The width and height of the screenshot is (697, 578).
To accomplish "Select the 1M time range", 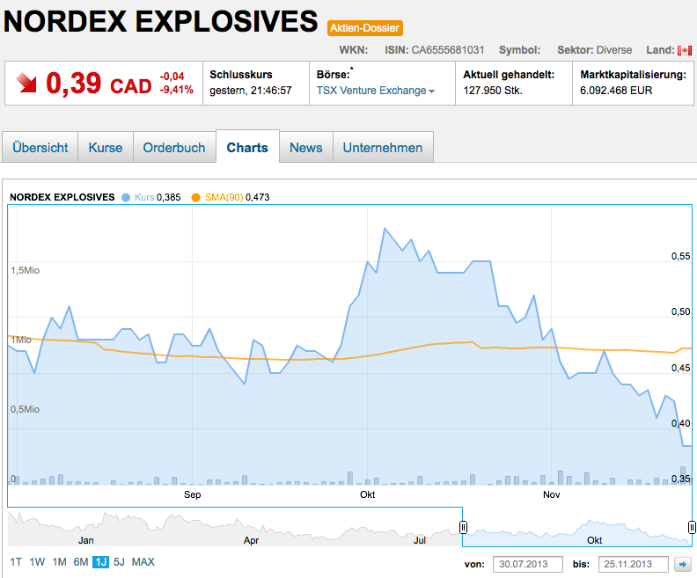I will coord(59,562).
